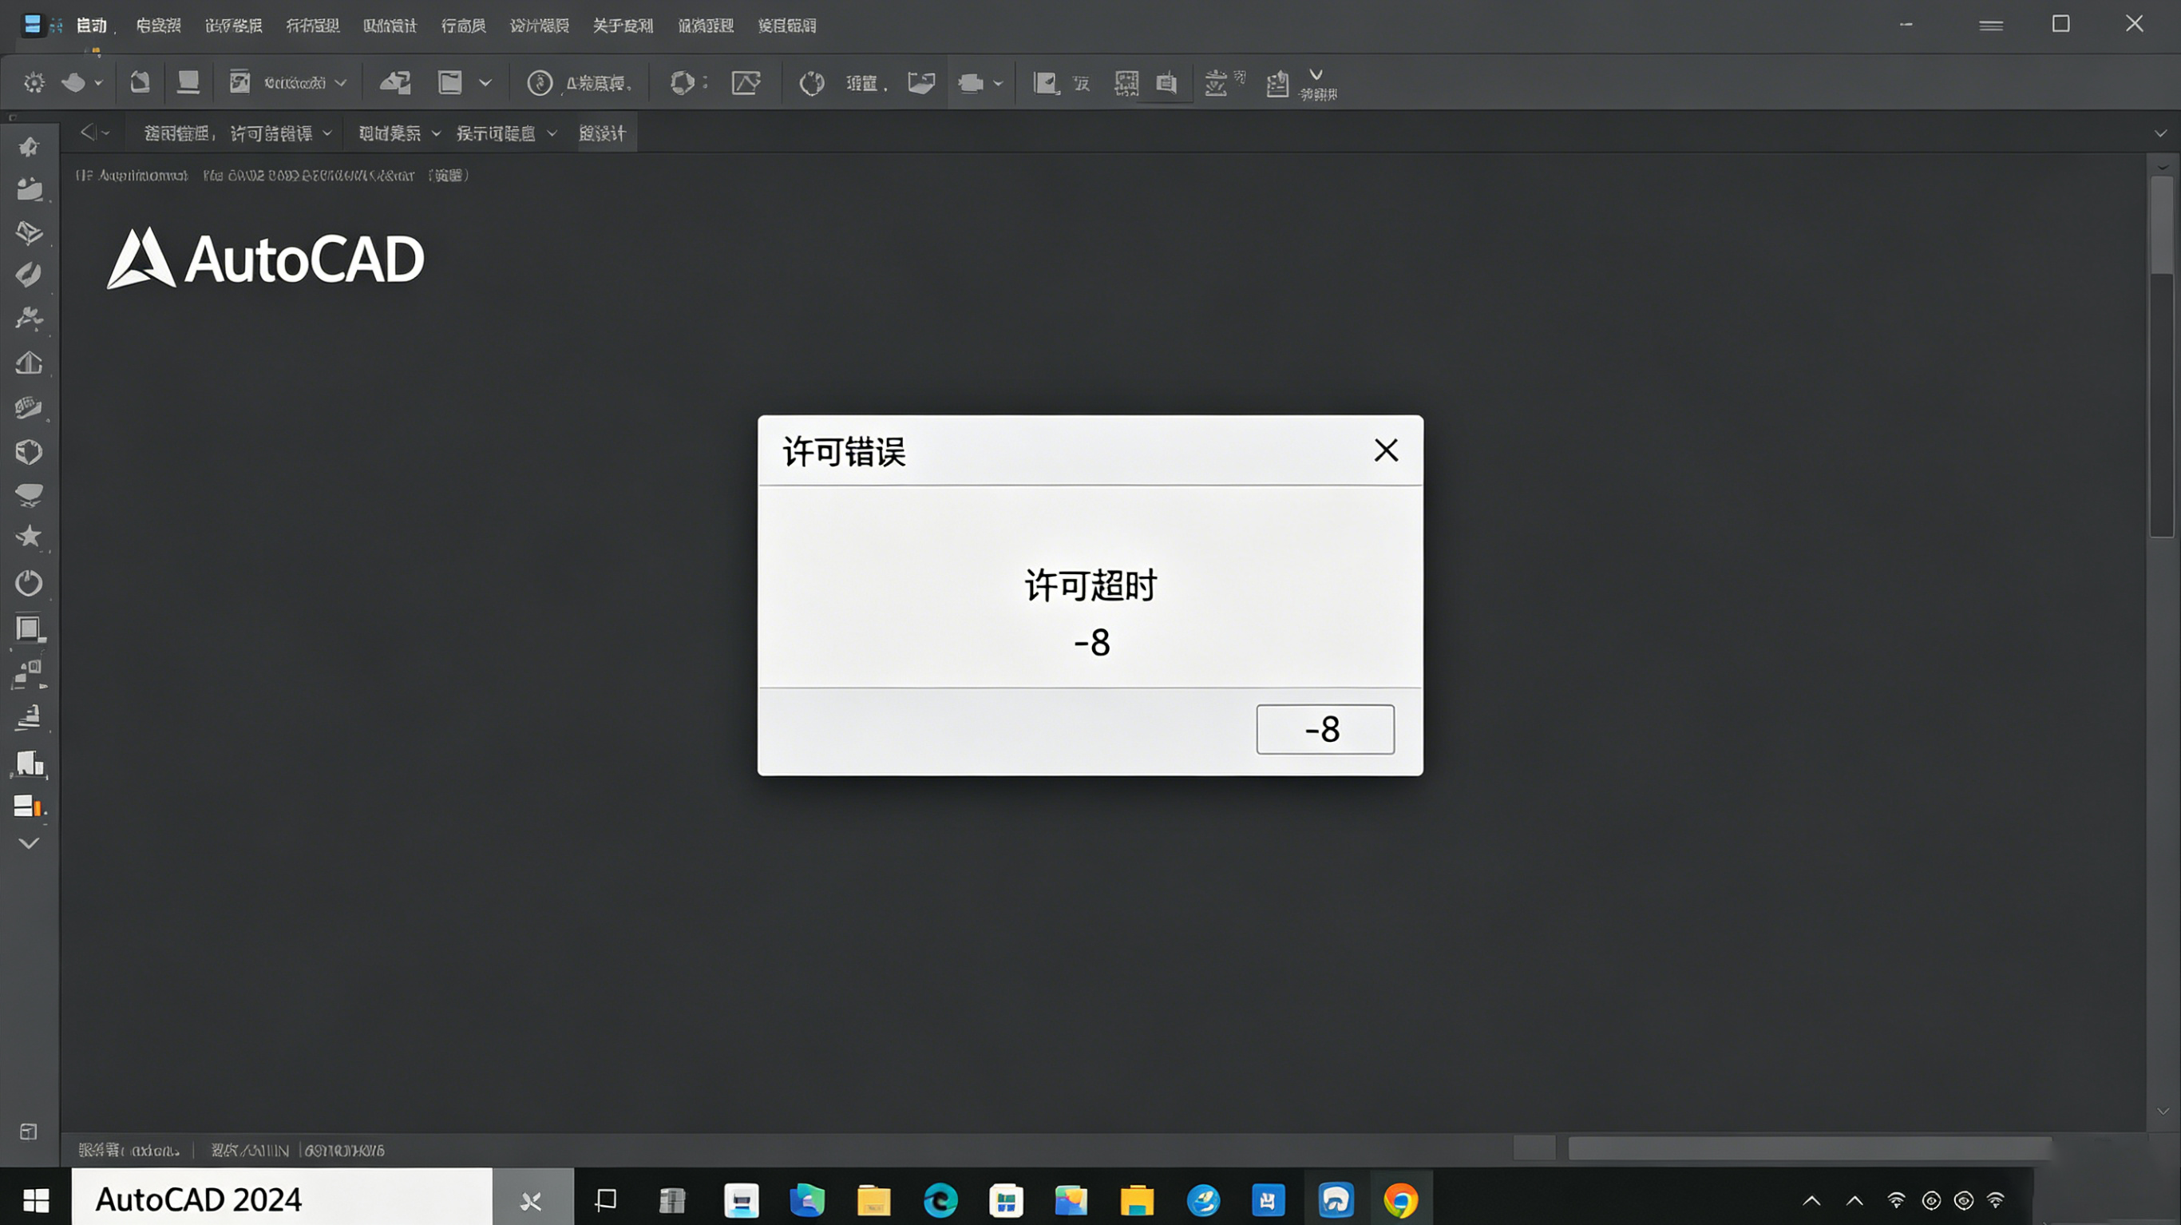
Task: Click the circled number icon on toolbar
Action: pyautogui.click(x=540, y=83)
